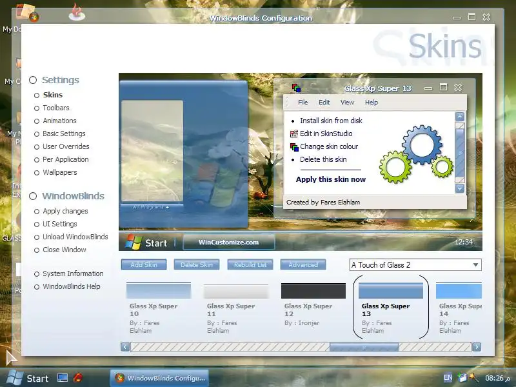Click Show Desktop quick launch icon

pyautogui.click(x=62, y=378)
